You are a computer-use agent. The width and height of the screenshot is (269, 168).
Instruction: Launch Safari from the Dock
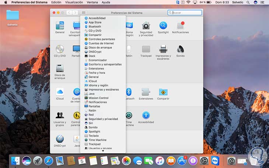49,161
